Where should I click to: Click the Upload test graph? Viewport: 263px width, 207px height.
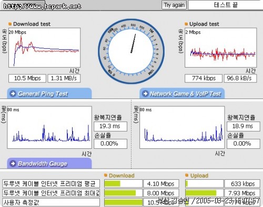pos(220,48)
